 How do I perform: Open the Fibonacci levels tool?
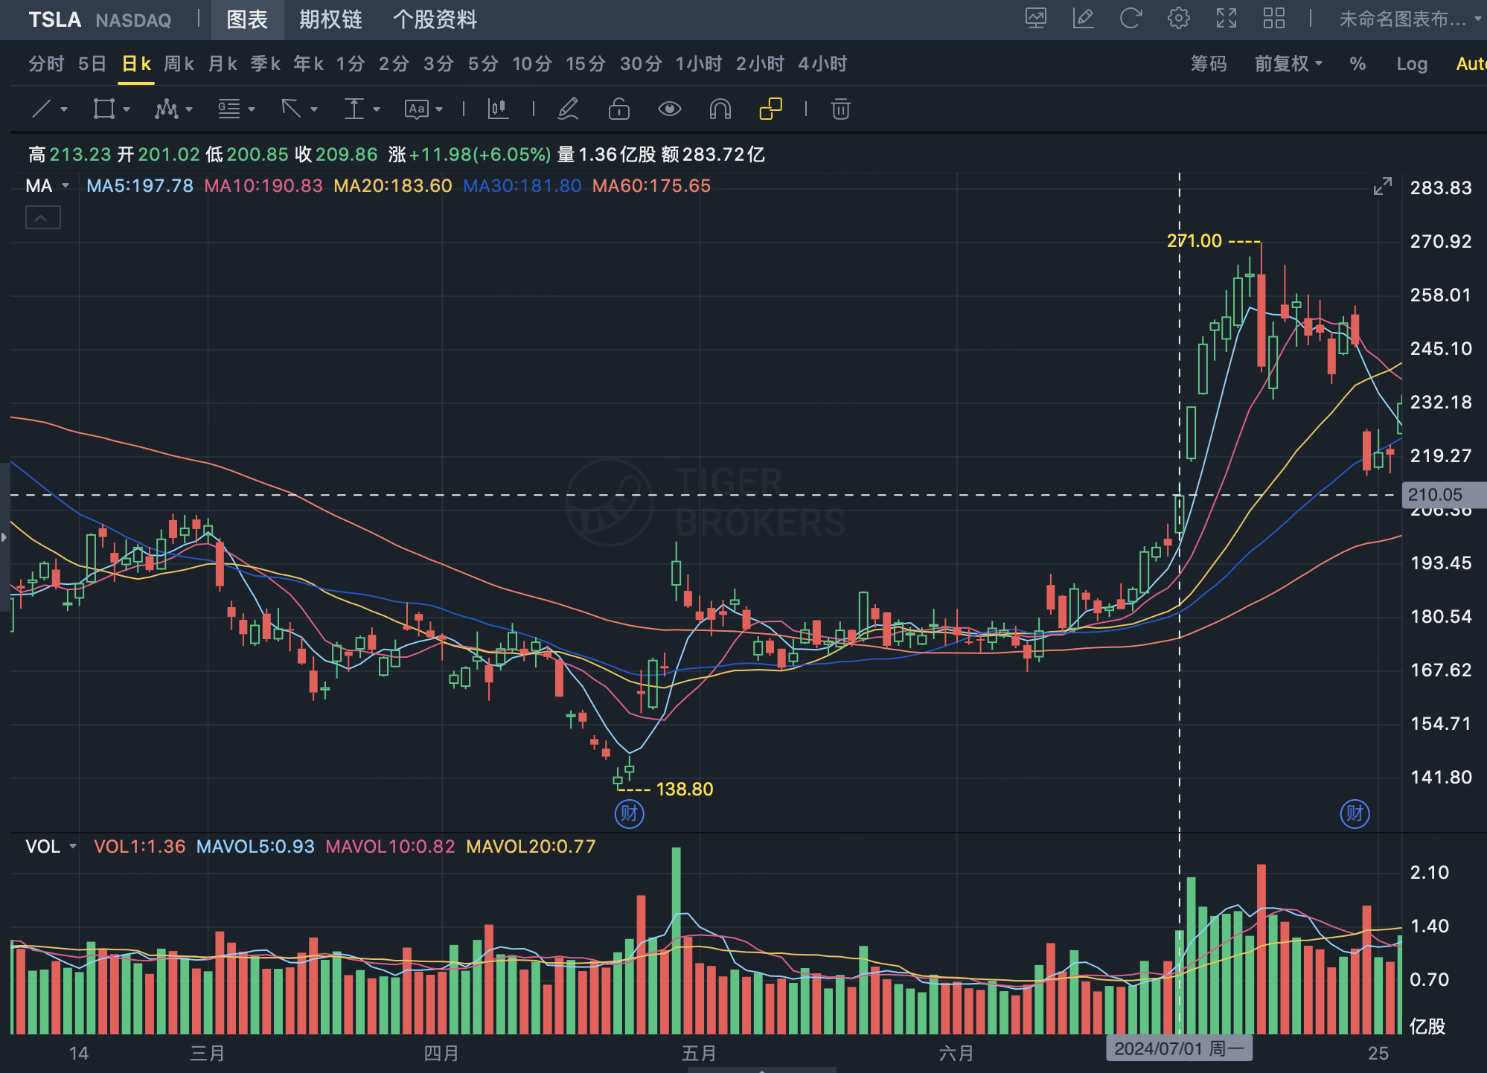(x=228, y=109)
